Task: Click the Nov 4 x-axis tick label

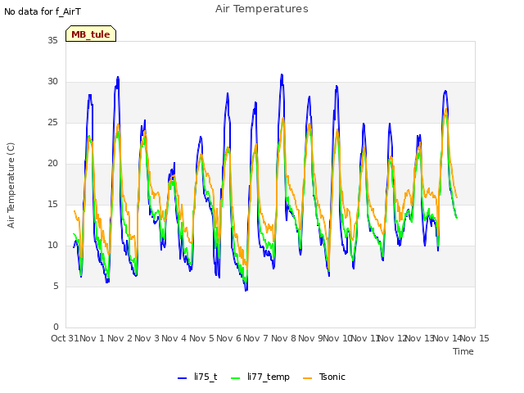Action: pos(174,338)
